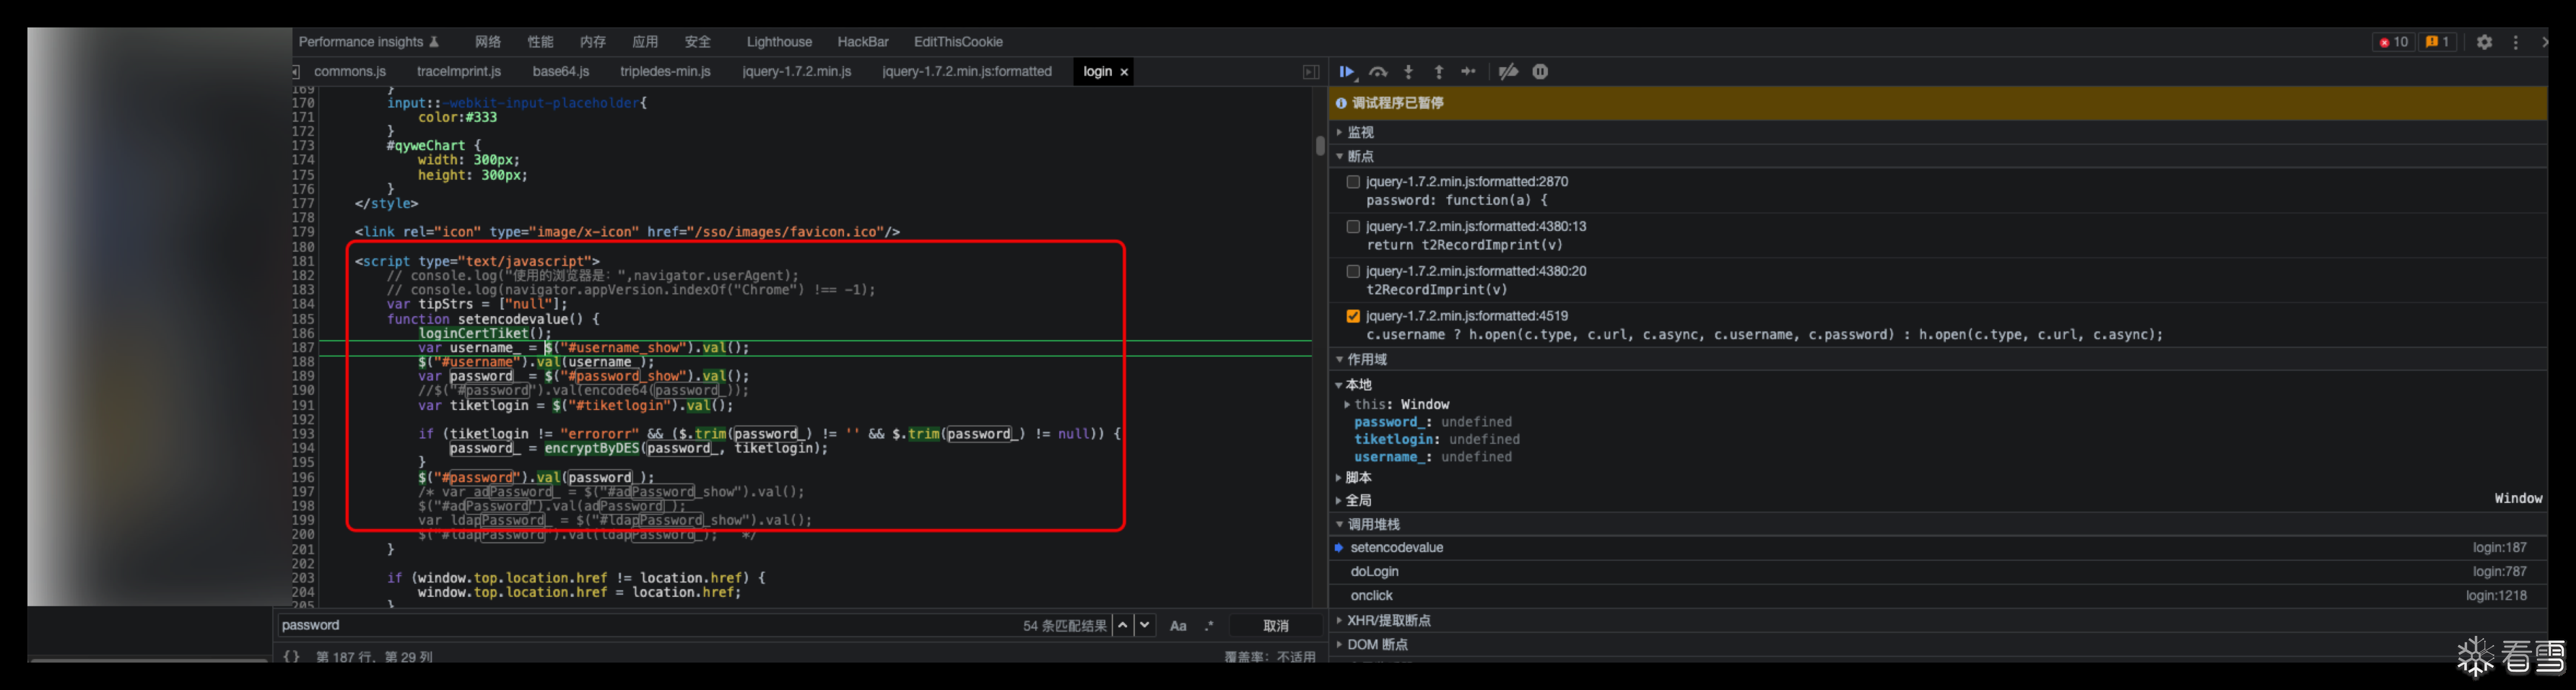
Task: Open DevTools three-dot menu
Action: (2516, 42)
